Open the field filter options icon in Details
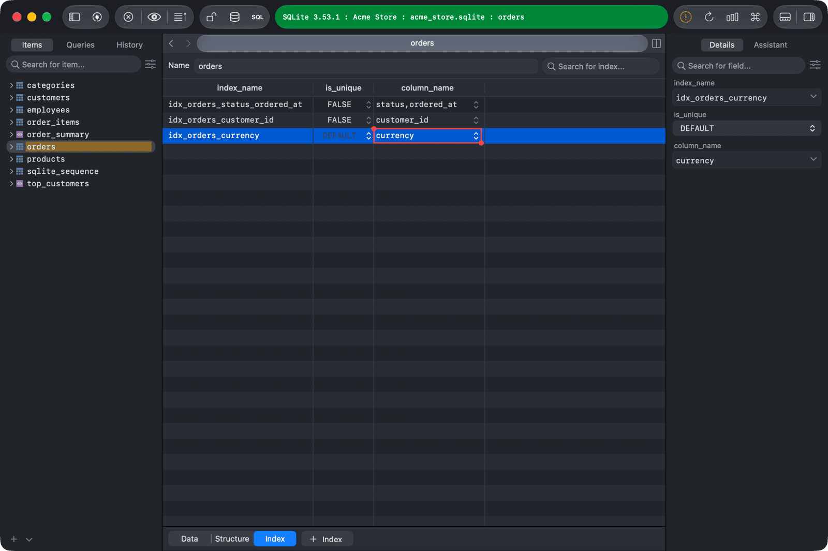Screen dimensions: 828x551 tap(815, 65)
